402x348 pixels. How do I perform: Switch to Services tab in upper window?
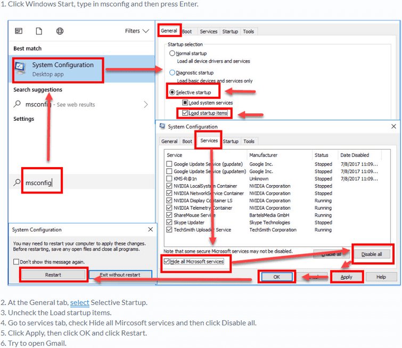click(208, 31)
